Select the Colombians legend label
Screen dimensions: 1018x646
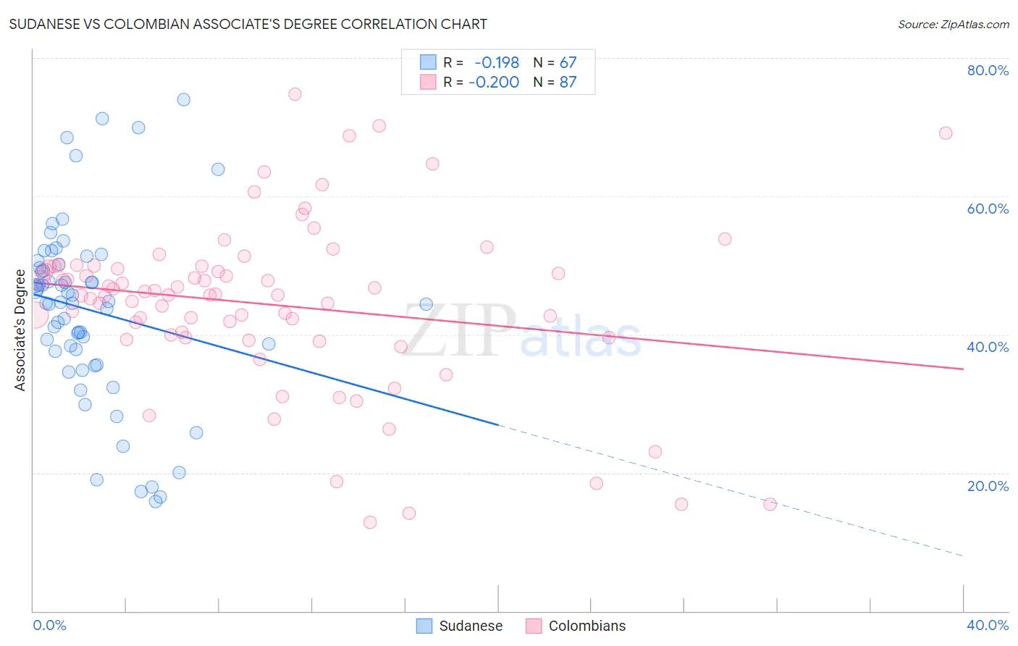point(587,626)
